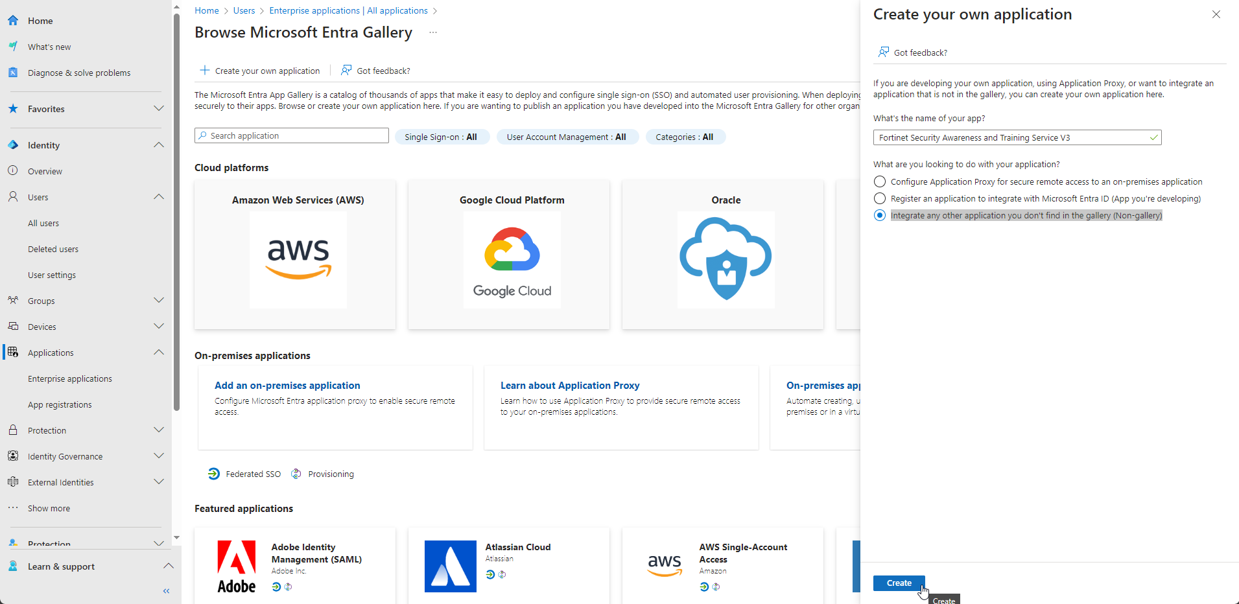This screenshot has width=1239, height=604.
Task: Expand the Protection submenu chevron
Action: (x=159, y=430)
